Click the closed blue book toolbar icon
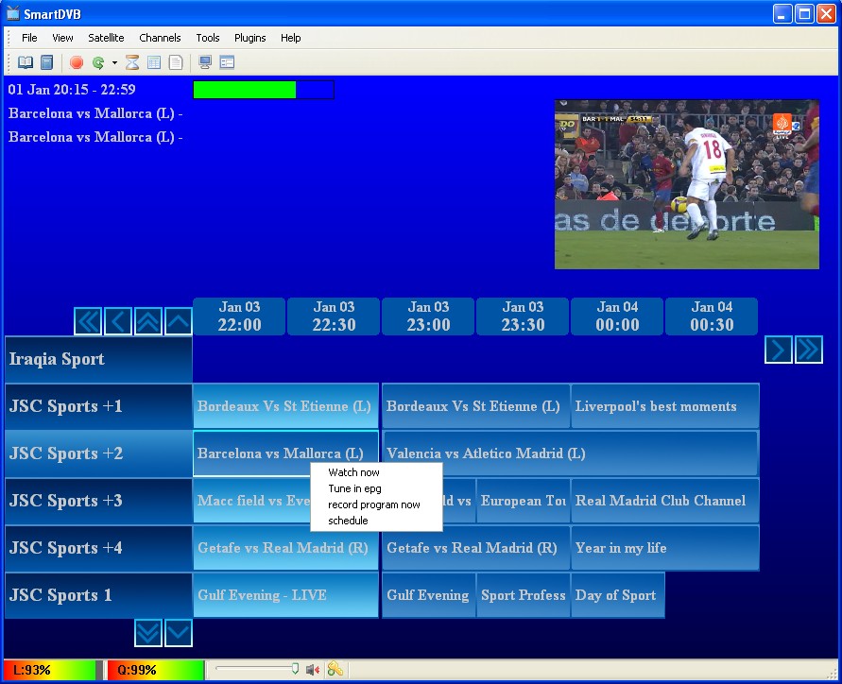Viewport: 842px width, 684px height. tap(47, 62)
